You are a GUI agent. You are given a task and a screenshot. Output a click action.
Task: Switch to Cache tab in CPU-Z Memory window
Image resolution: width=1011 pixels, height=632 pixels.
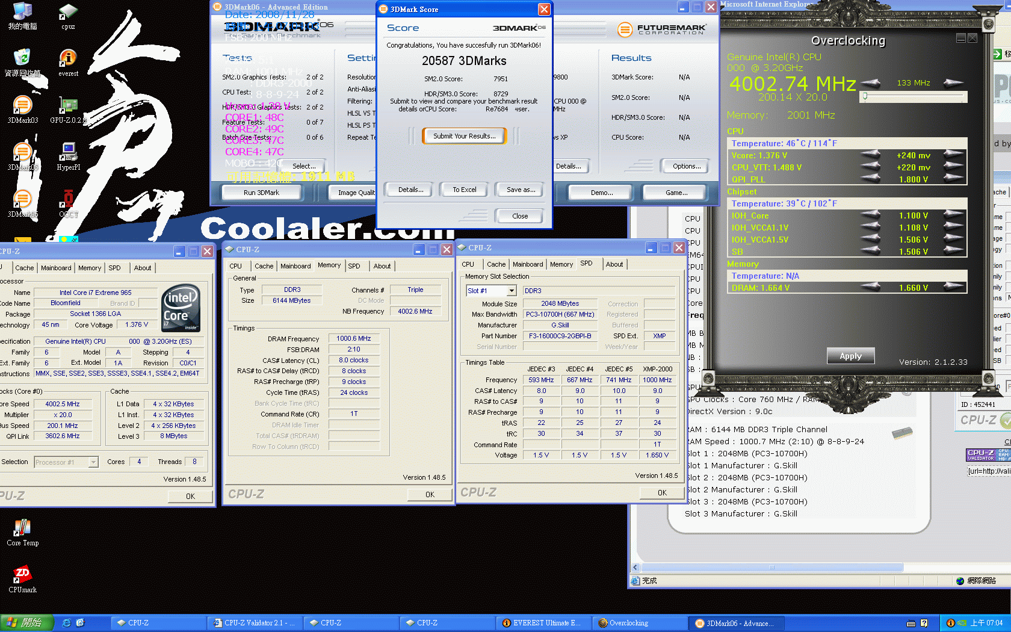[264, 266]
